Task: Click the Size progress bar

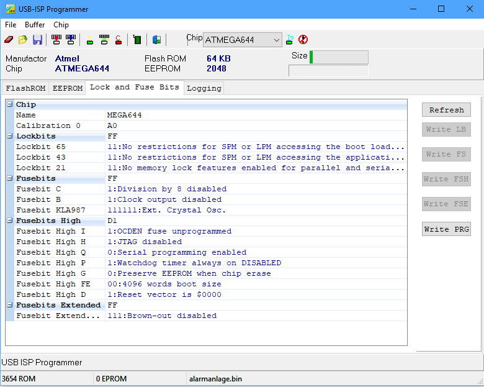Action: tap(339, 57)
